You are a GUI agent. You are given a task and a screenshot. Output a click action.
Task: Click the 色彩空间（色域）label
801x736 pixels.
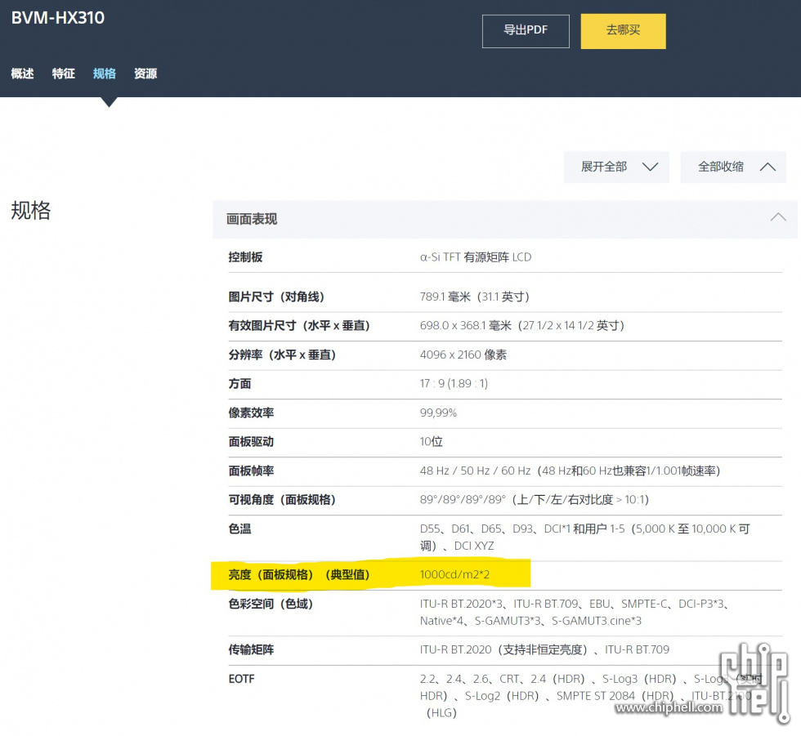[271, 604]
